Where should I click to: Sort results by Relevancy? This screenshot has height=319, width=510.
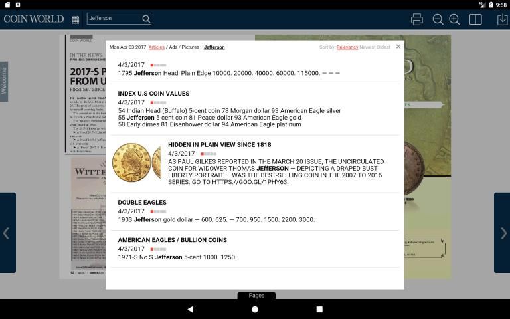347,47
